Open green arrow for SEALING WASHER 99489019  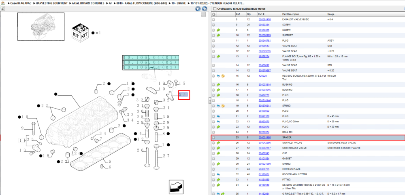click(x=218, y=185)
